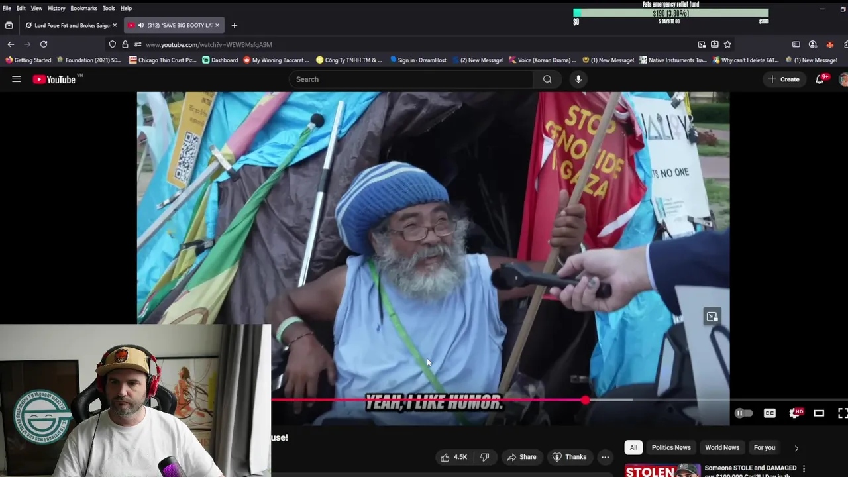Open YouTube notifications bell
This screenshot has height=477, width=848.
821,79
